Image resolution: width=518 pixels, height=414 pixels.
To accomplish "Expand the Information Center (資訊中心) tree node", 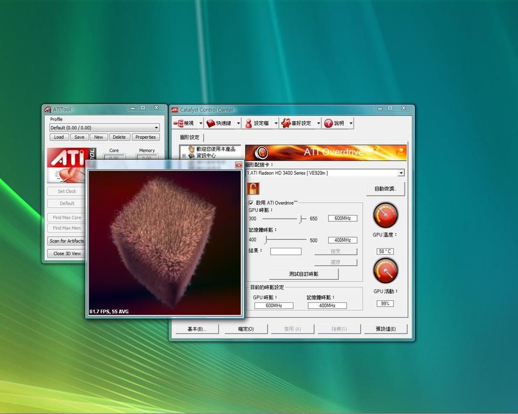I will pyautogui.click(x=184, y=156).
